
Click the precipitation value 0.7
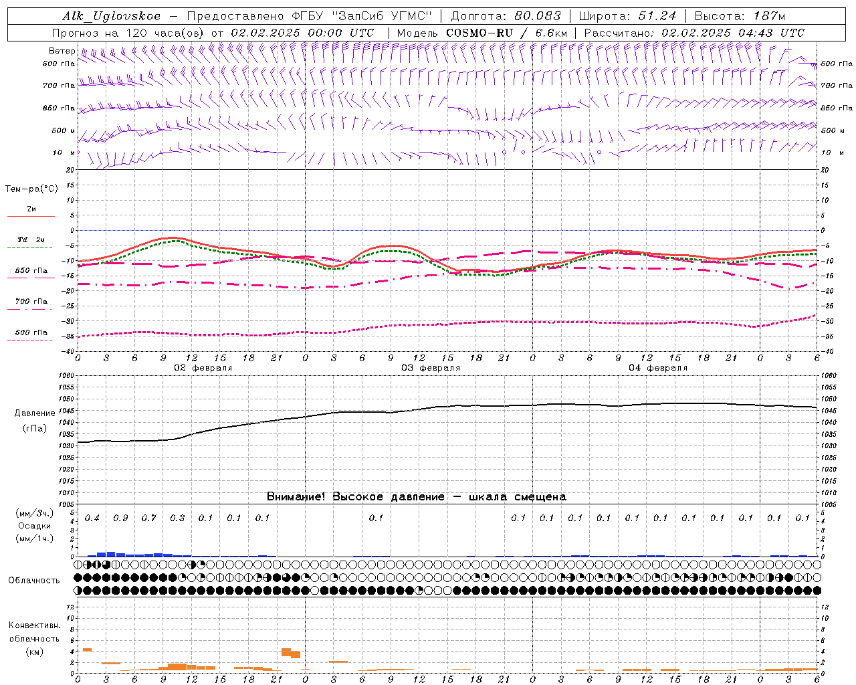coord(149,518)
